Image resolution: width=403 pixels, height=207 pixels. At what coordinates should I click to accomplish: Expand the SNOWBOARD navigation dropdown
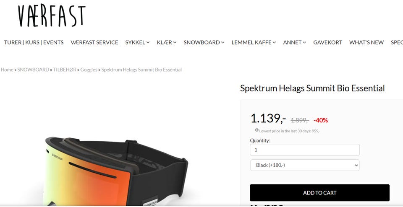tap(204, 42)
